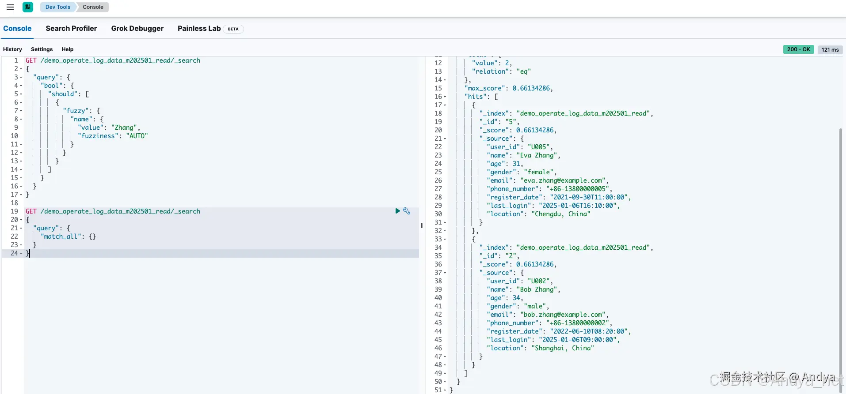
Task: Click the 200 - OK status badge
Action: pos(798,49)
